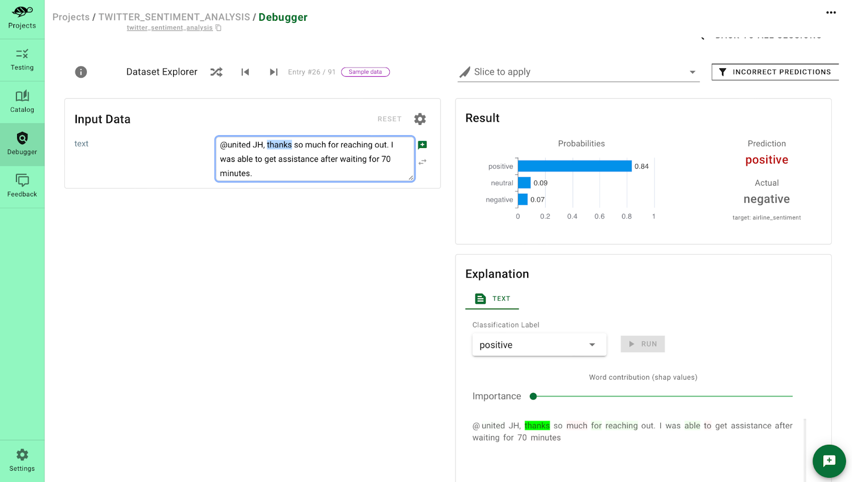Open Input Data settings gear
Screen dimensions: 852x482
420,119
